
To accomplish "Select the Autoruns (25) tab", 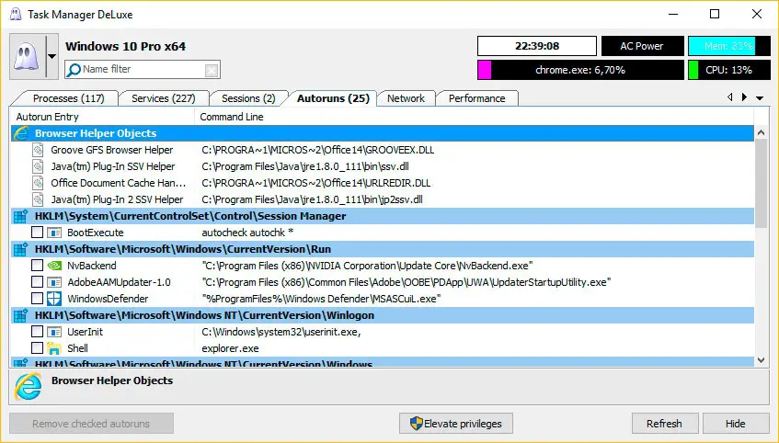I will tap(333, 98).
